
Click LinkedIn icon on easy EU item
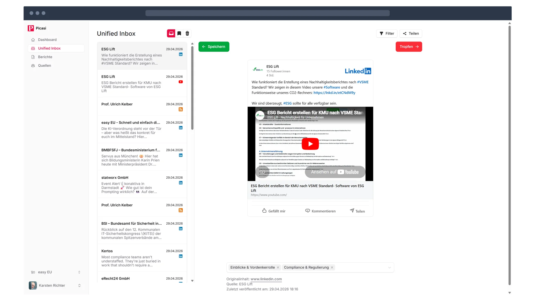point(181,128)
